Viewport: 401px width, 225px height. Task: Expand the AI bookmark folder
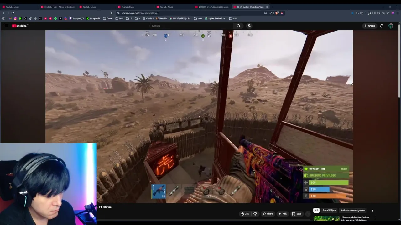point(138,18)
